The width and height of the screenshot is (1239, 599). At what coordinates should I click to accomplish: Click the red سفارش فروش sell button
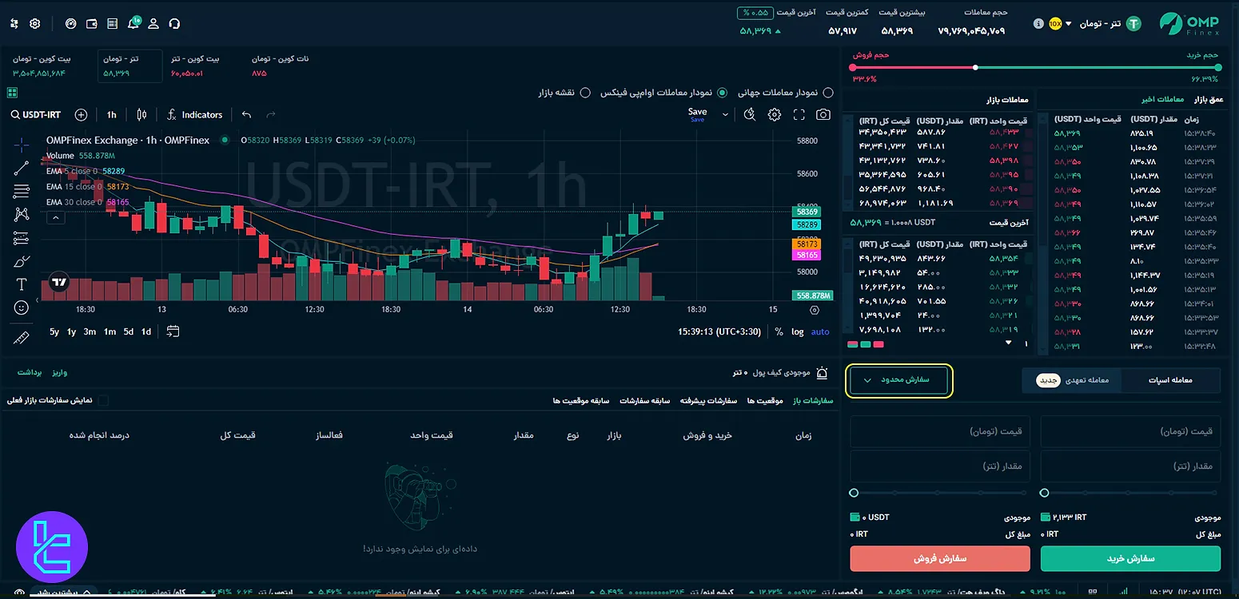pos(939,558)
